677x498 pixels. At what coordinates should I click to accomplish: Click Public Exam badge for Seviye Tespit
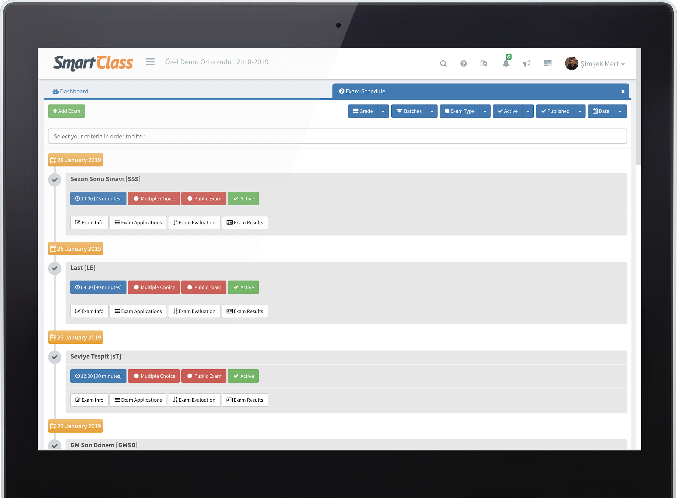click(204, 376)
